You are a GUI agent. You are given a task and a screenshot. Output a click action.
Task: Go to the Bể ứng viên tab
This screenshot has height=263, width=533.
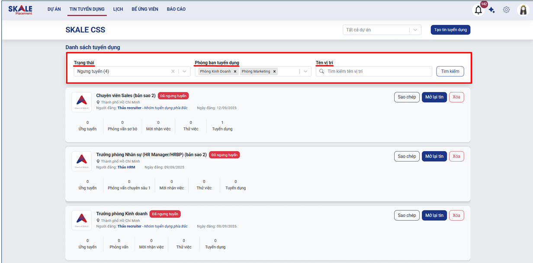coord(145,9)
